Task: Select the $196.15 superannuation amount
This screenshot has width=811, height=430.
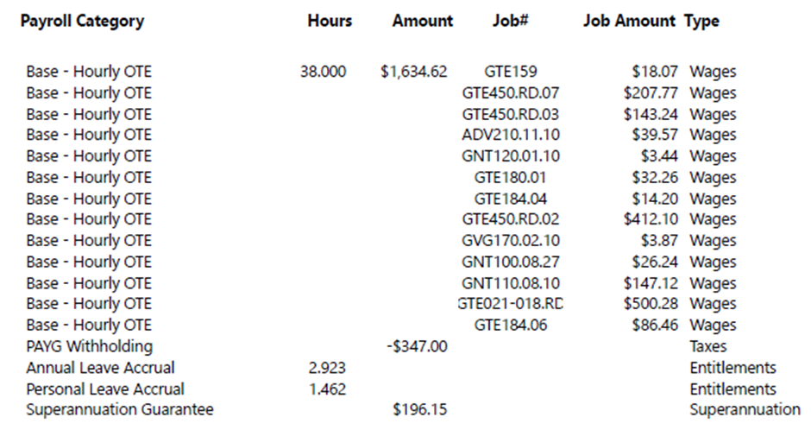Action: (x=420, y=409)
